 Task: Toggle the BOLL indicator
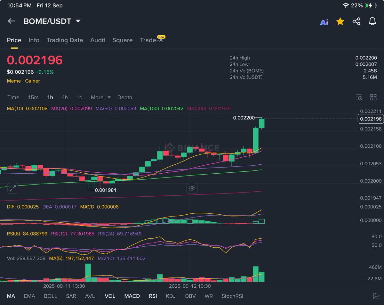[x=51, y=296]
